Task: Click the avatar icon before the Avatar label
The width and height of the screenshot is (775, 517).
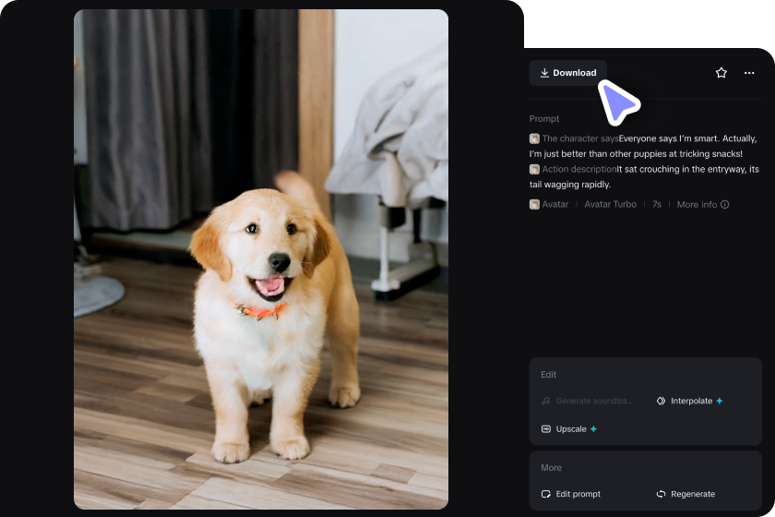Action: point(534,204)
